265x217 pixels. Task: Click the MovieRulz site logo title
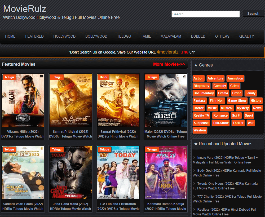25,9
